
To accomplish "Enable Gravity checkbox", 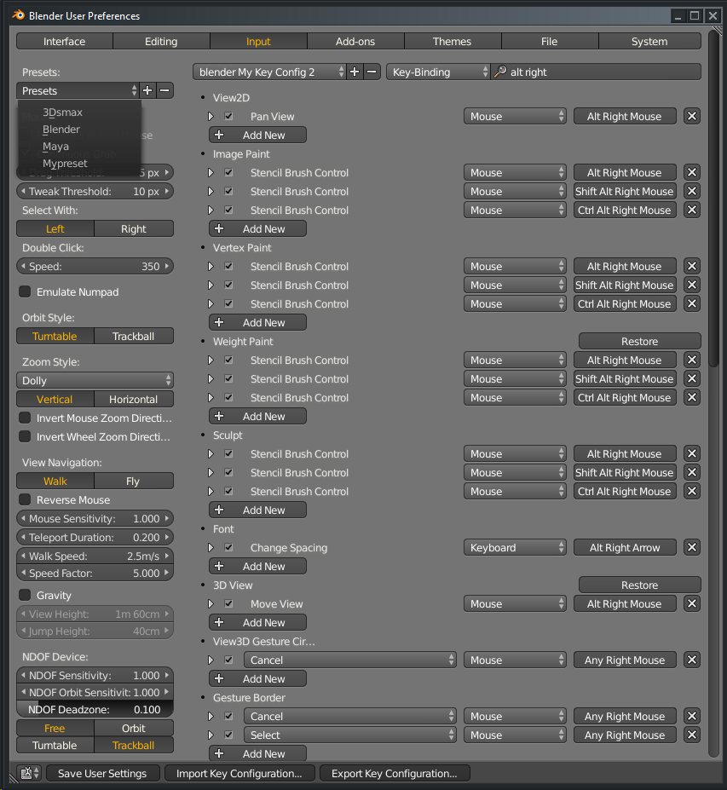I will (25, 595).
